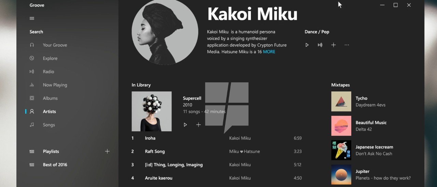Play the Supercell album
This screenshot has height=187, width=437.
tap(185, 125)
